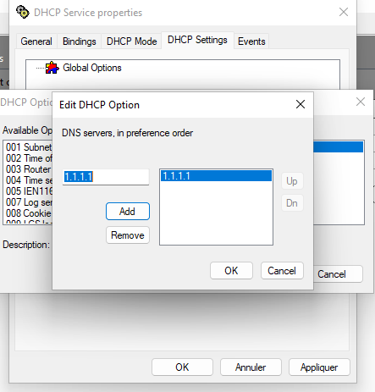Viewport: 375px width, 392px height.
Task: Close the Edit DHCP Option dialog
Action: coord(301,104)
